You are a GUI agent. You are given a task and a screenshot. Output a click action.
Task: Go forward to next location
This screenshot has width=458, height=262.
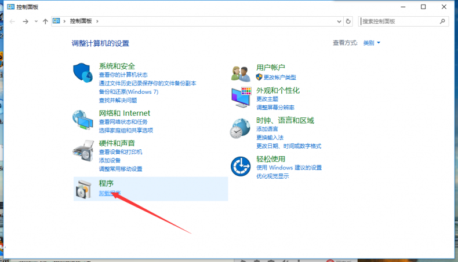(x=26, y=21)
